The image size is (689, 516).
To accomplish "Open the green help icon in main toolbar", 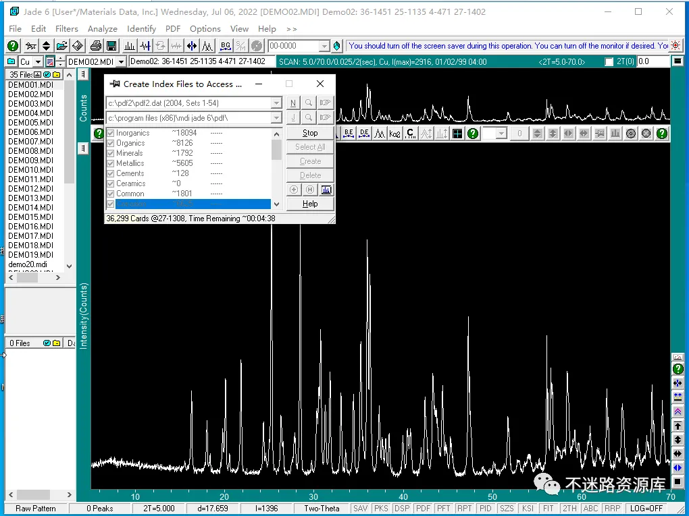I will coord(14,46).
